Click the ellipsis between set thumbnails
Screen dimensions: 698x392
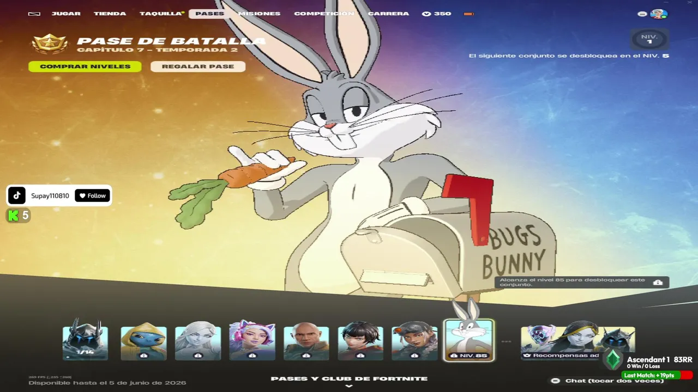[507, 342]
